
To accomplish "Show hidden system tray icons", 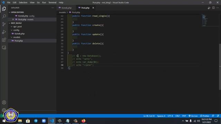I will [183, 121].
